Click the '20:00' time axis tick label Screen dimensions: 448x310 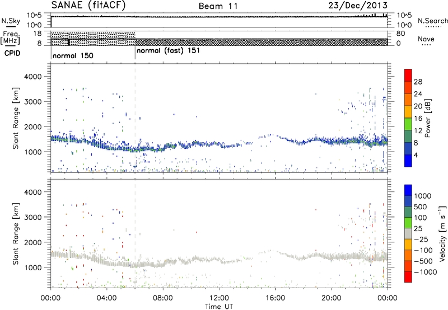[331, 298]
